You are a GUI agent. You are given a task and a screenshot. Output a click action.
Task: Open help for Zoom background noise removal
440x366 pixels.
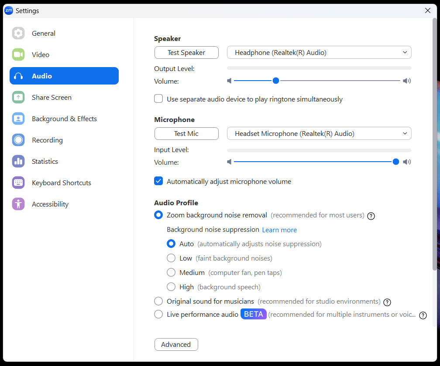click(371, 216)
